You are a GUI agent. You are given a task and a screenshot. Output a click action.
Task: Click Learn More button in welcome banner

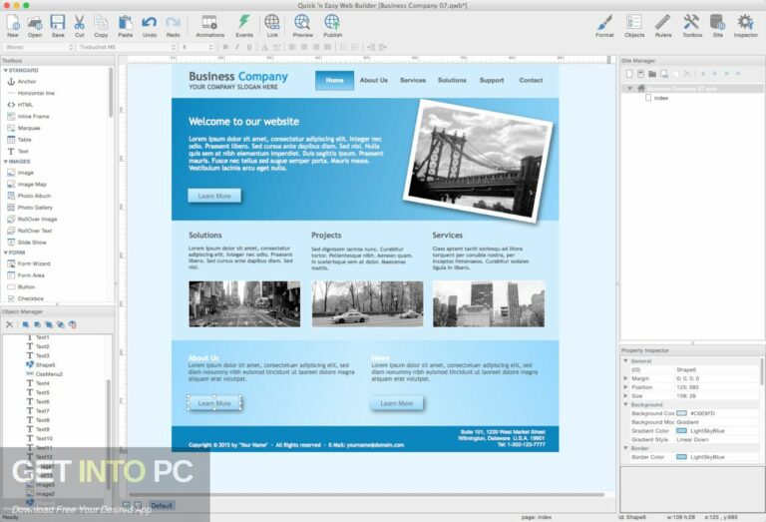(x=214, y=196)
